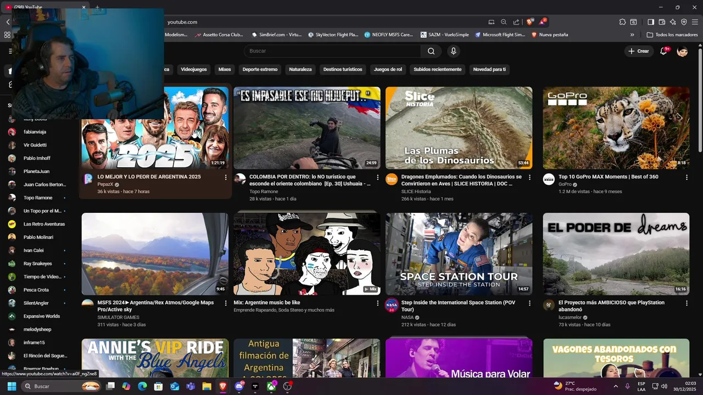Go to SilentAngler subscription
The width and height of the screenshot is (703, 395).
(37, 303)
